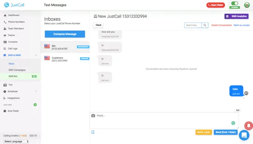Click Mark as unread link
The image size is (253, 144).
tap(242, 25)
